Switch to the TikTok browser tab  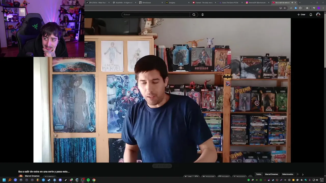point(98,3)
